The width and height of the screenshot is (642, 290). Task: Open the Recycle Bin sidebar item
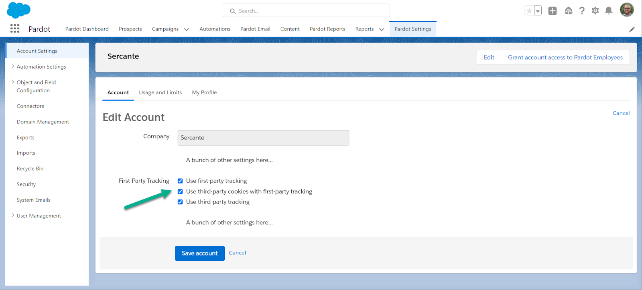(x=30, y=169)
